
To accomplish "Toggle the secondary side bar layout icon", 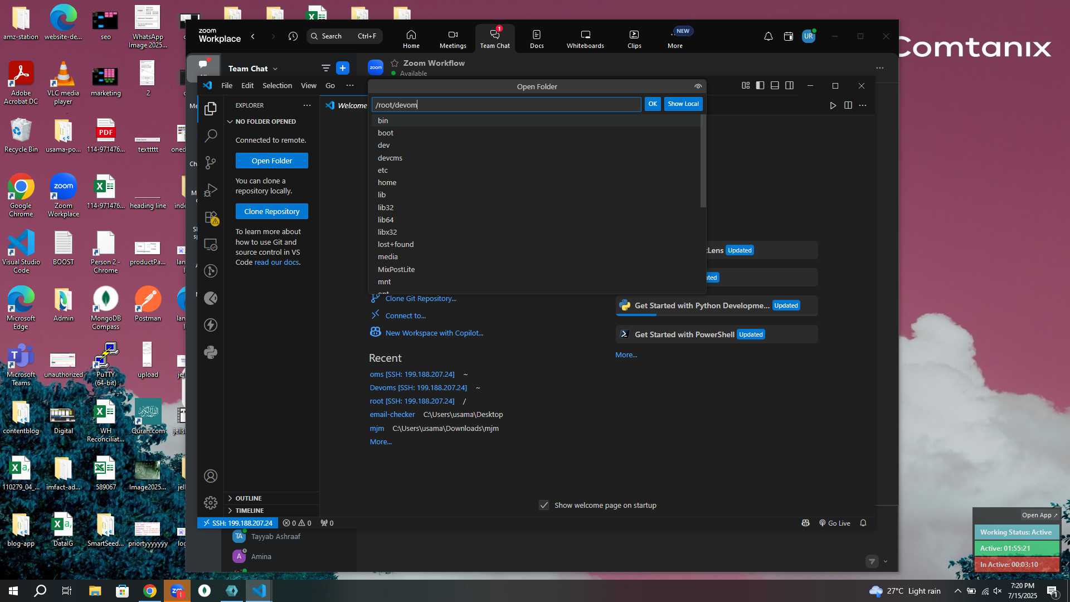I will tap(790, 85).
